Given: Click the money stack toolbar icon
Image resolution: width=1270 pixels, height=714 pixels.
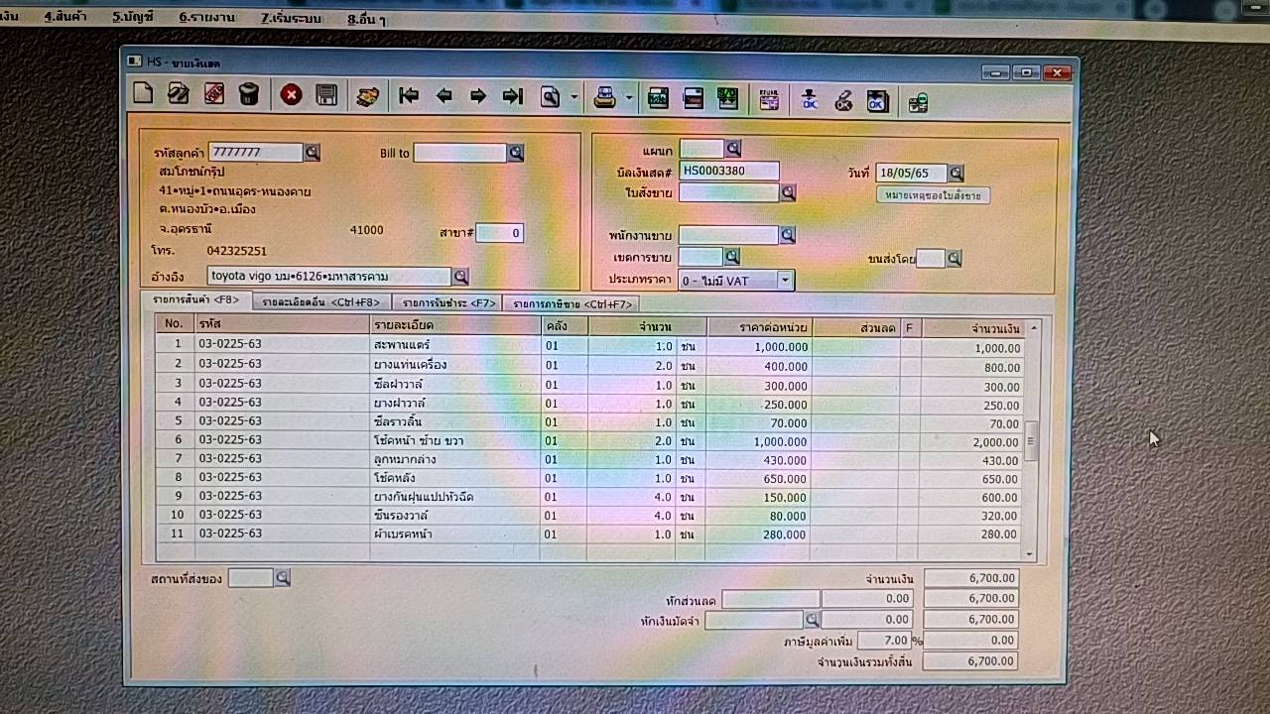Looking at the screenshot, I should tap(367, 96).
